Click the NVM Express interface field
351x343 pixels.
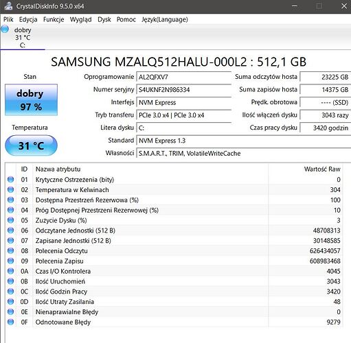[x=183, y=102]
